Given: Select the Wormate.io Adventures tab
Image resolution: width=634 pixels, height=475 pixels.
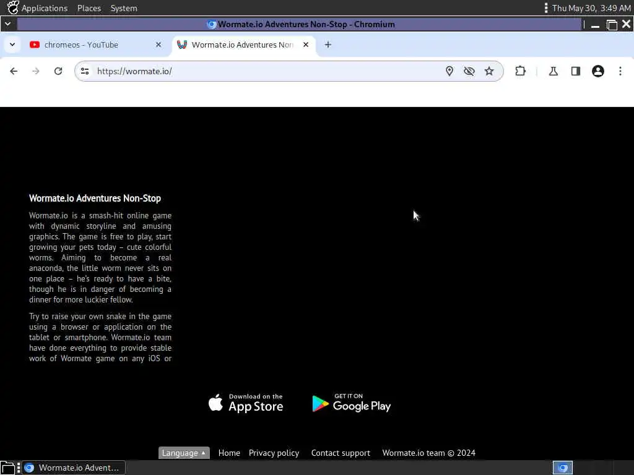Looking at the screenshot, I should click(243, 45).
